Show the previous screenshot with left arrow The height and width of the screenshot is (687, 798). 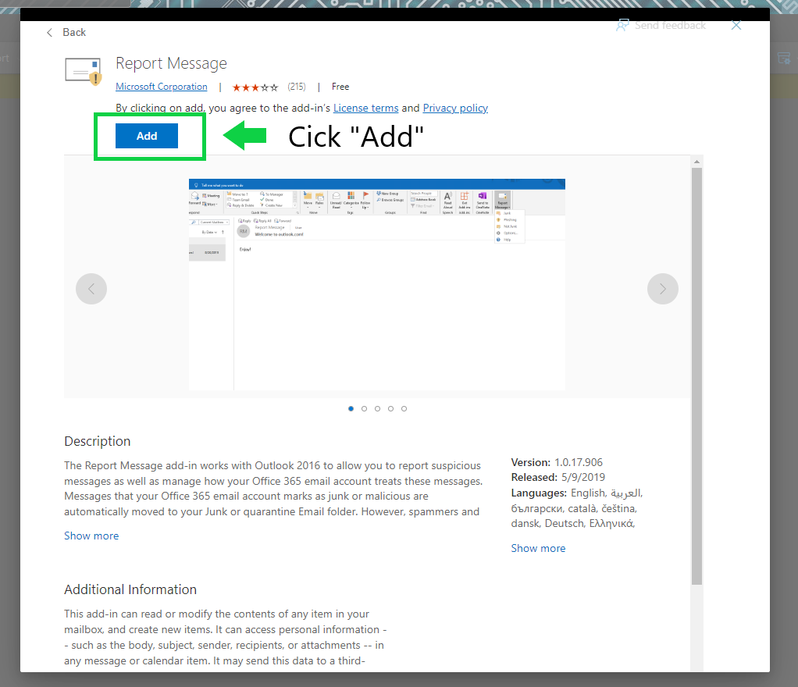click(x=91, y=289)
